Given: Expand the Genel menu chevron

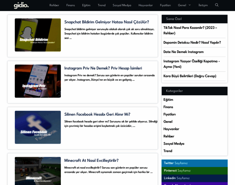Looking at the screenshot, I should coord(190,5).
